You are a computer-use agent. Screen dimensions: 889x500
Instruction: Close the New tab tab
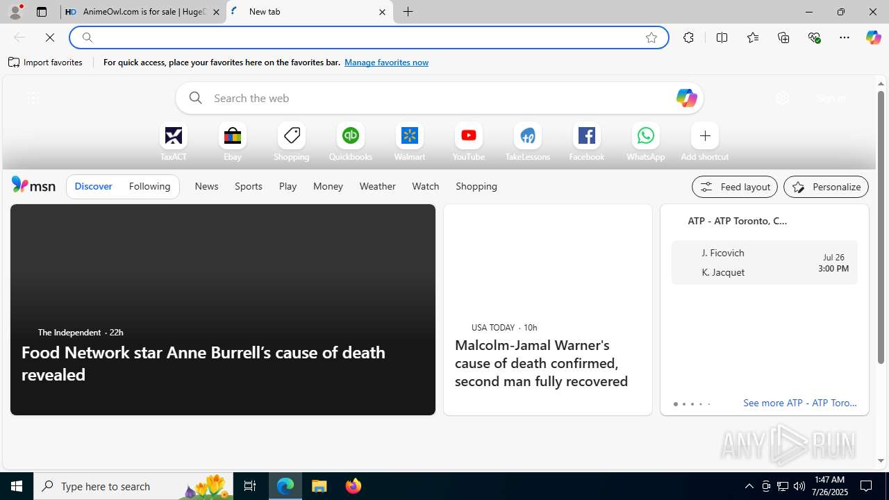tap(382, 12)
